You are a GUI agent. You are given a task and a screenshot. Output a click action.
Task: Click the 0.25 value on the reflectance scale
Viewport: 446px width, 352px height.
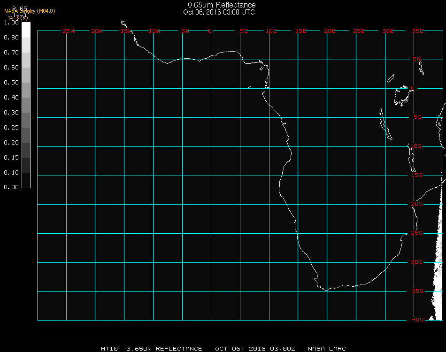click(11, 128)
